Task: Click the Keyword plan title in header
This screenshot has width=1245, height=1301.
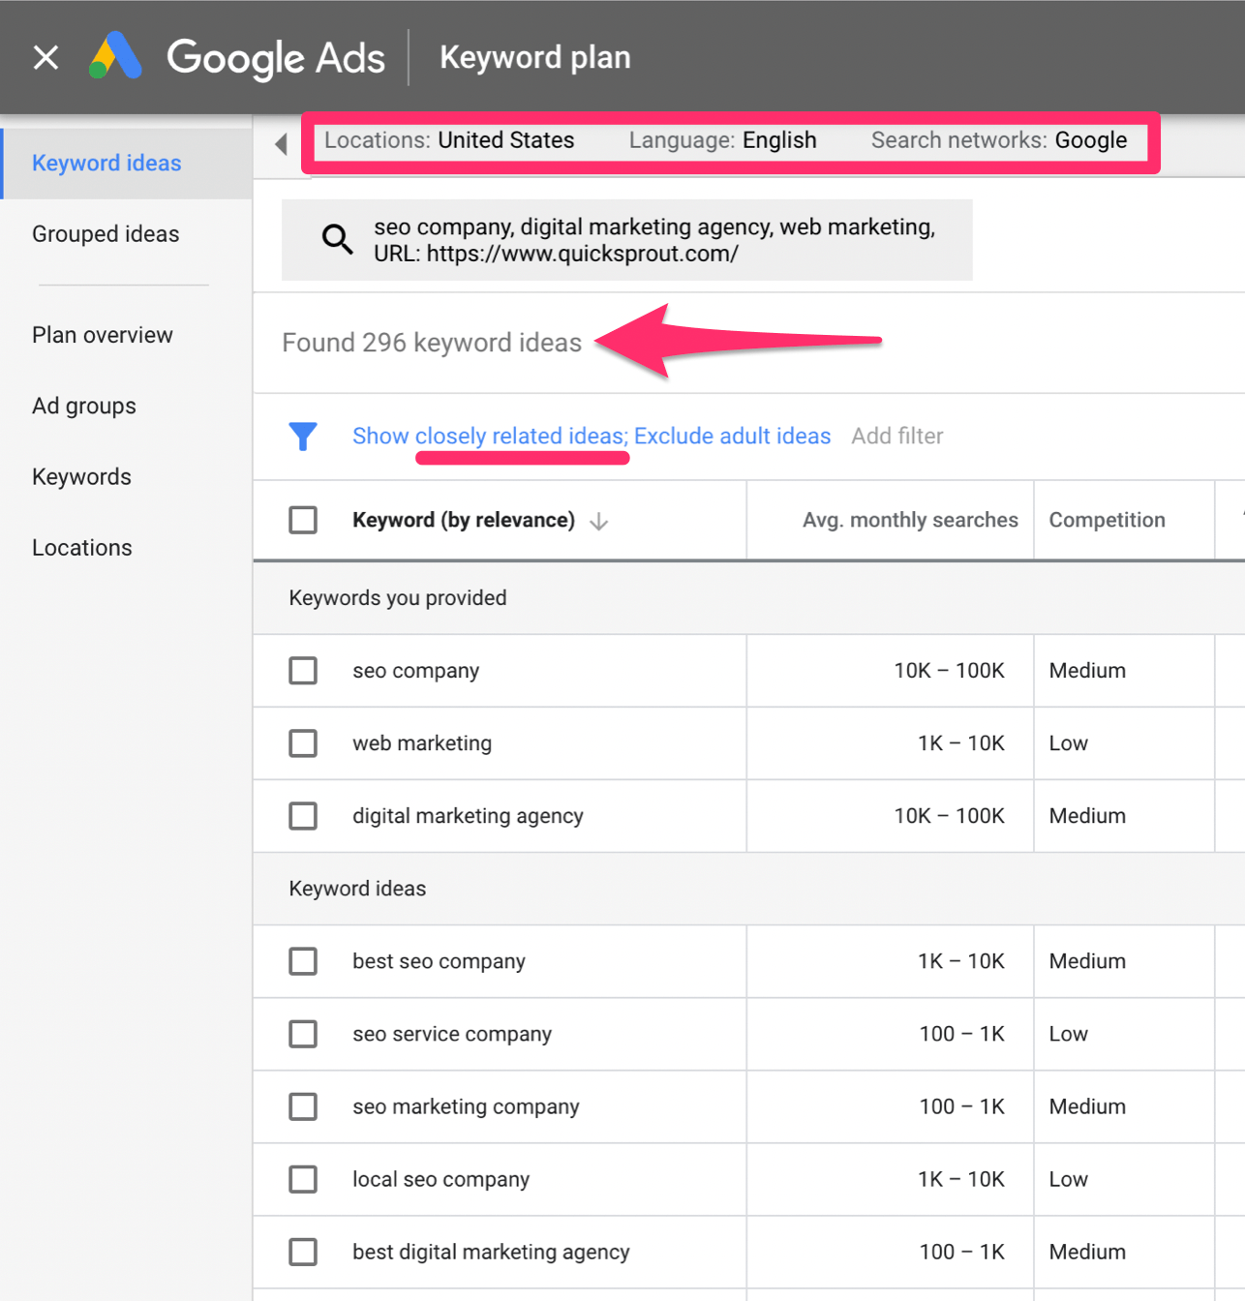Action: [x=535, y=57]
